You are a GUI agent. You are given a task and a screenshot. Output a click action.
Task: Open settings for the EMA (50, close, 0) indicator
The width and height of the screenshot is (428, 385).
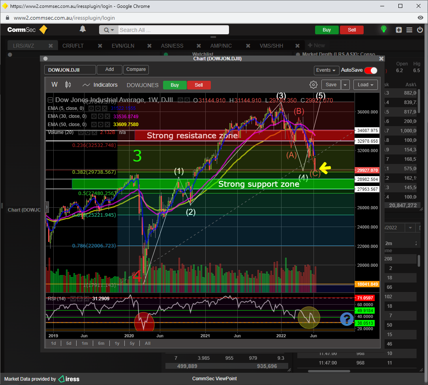coord(100,125)
